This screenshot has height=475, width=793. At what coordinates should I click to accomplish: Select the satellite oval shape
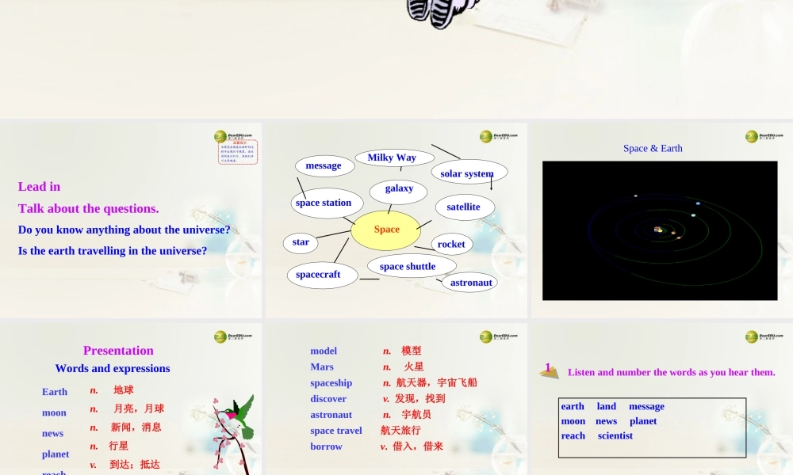tap(465, 206)
